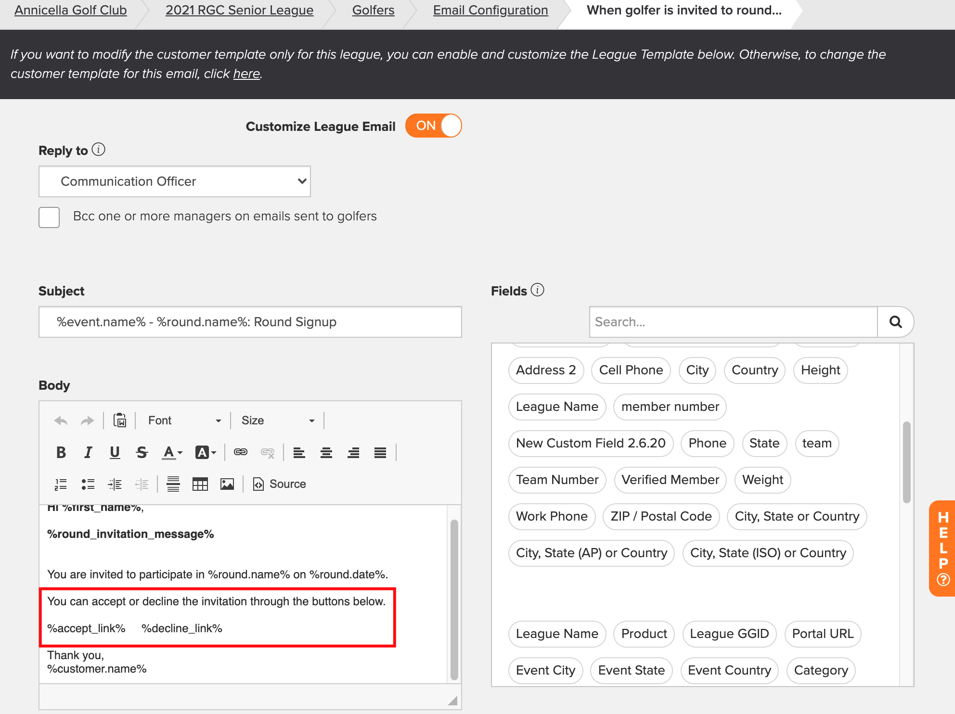Insert New Custom Field 2.6.20

[591, 443]
